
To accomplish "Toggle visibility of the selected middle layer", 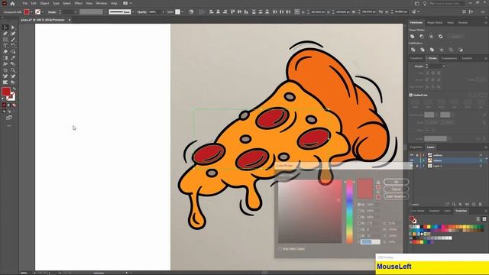I will (x=411, y=160).
